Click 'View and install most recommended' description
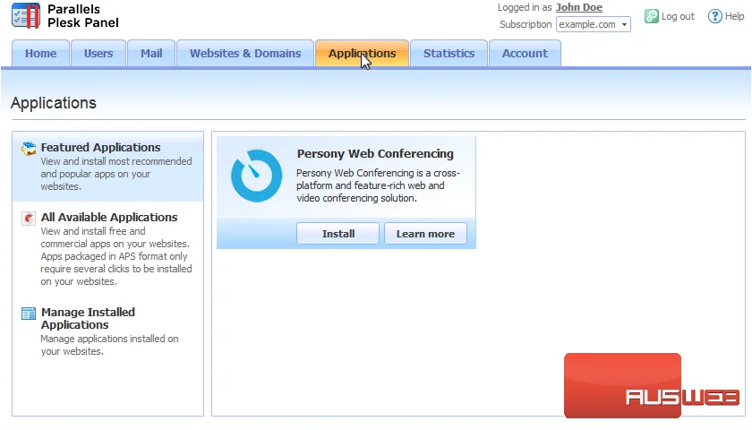Screen dimensions: 752x430 (116, 174)
